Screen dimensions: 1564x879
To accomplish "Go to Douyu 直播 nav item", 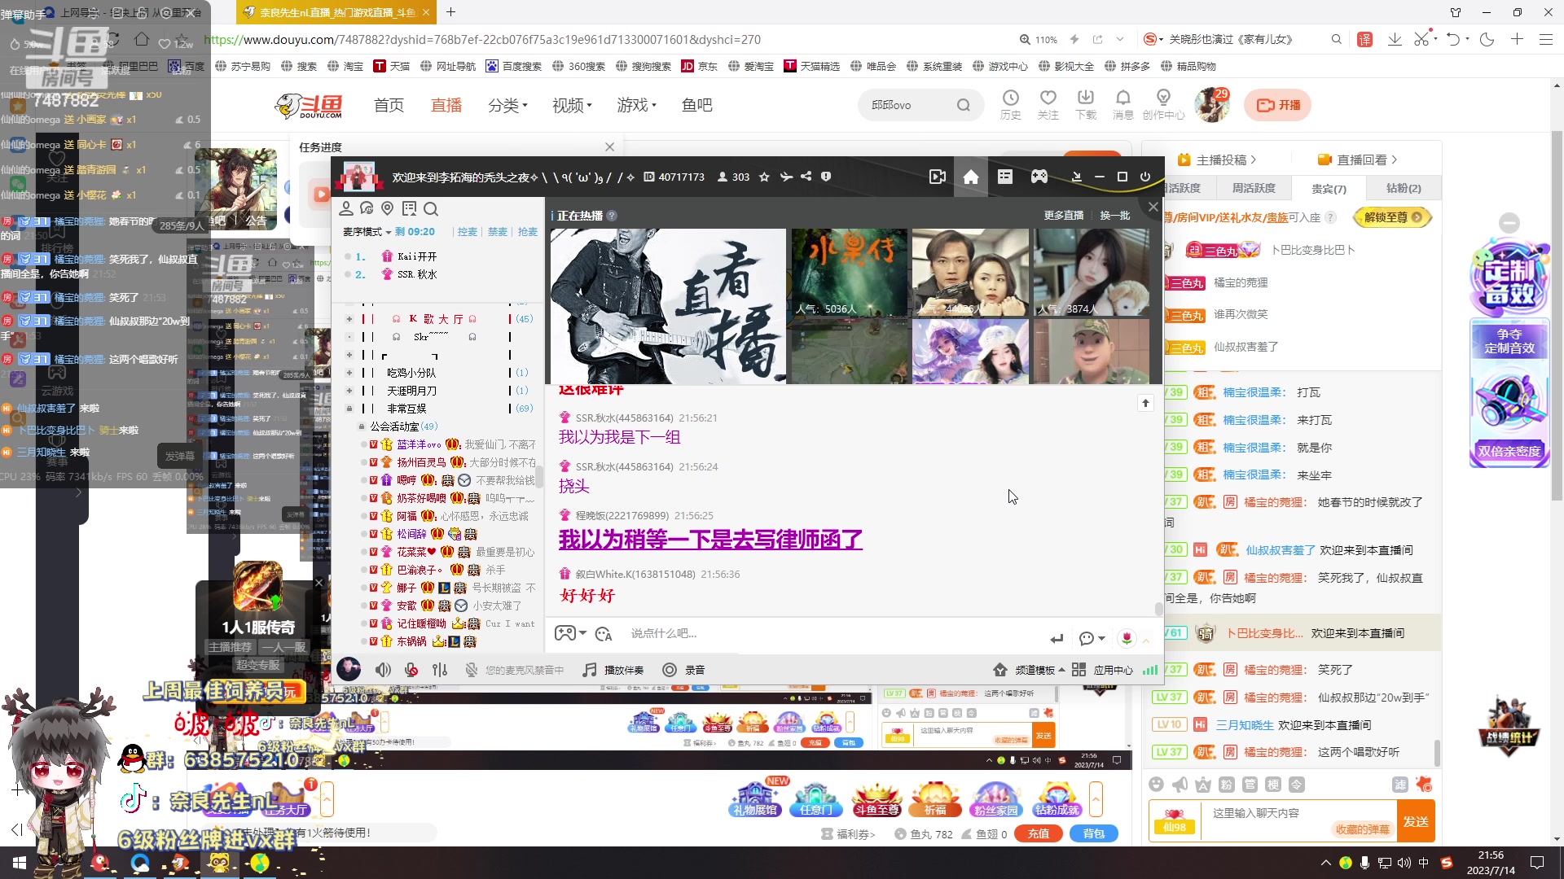I will pos(446,106).
